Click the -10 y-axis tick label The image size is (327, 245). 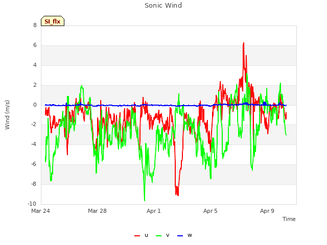point(32,204)
